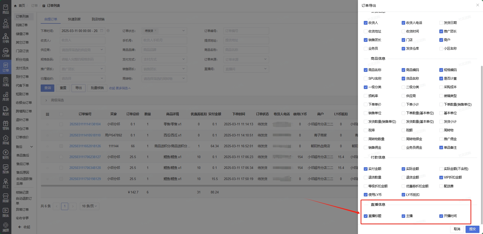Screen dimensions: 483x234
Task: Switch to 快递到家 tab
Action: tap(74, 19)
